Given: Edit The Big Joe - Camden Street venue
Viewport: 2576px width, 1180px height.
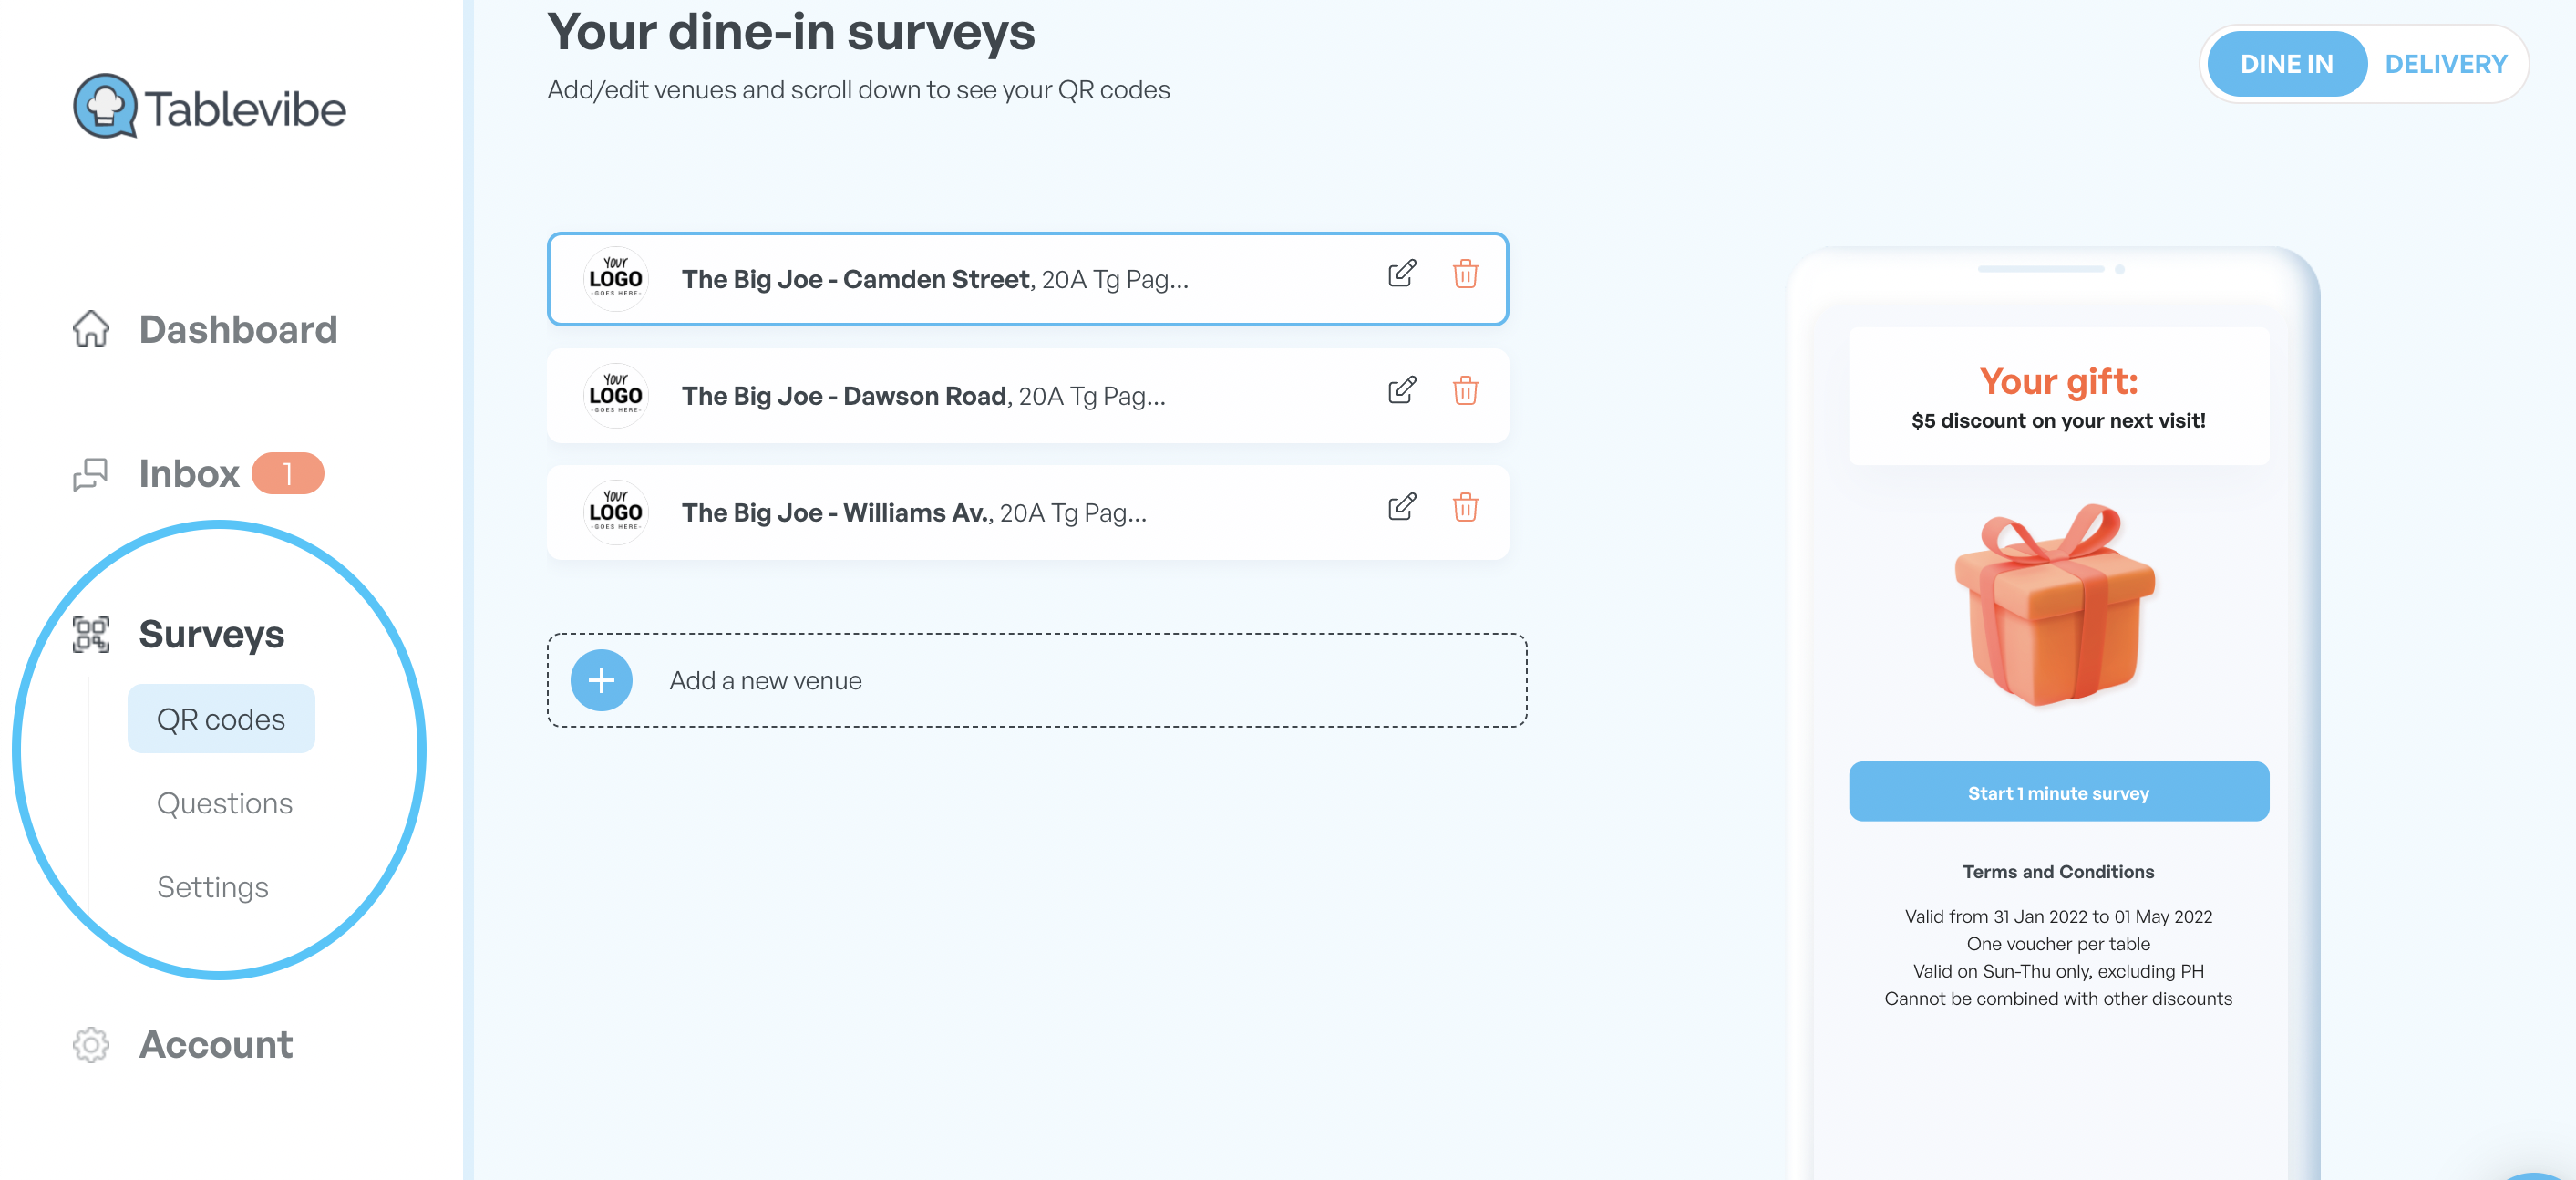Looking at the screenshot, I should click(x=1402, y=273).
